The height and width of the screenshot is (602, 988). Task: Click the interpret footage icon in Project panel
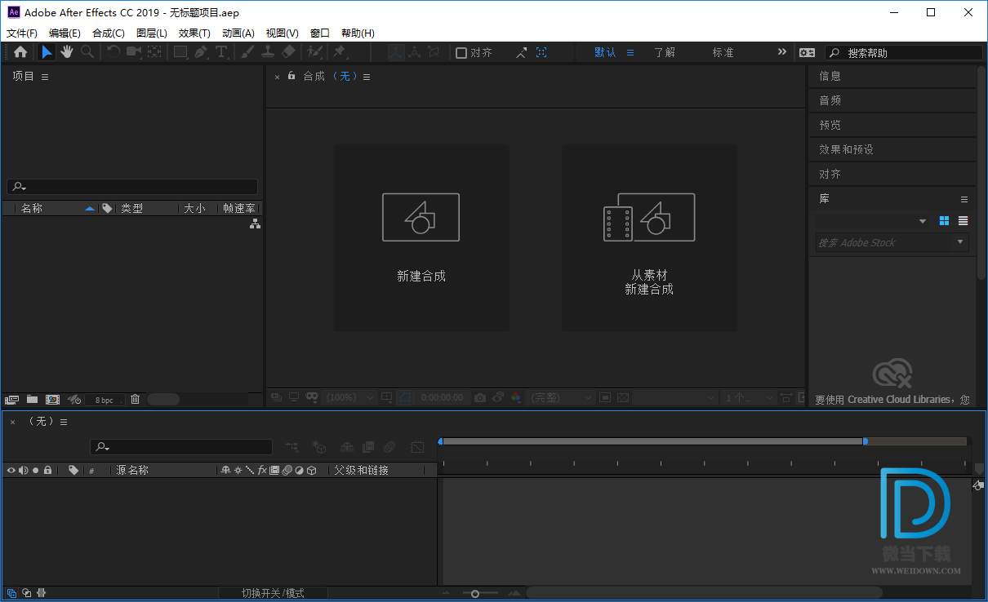tap(12, 400)
